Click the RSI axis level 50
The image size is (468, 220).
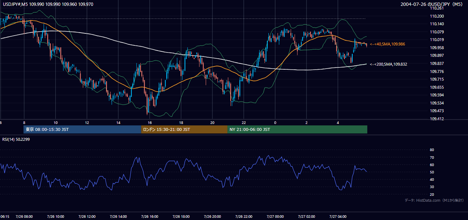[x=432, y=172]
